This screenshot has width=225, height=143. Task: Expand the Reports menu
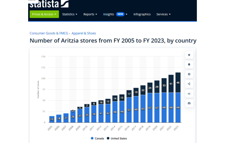click(90, 14)
